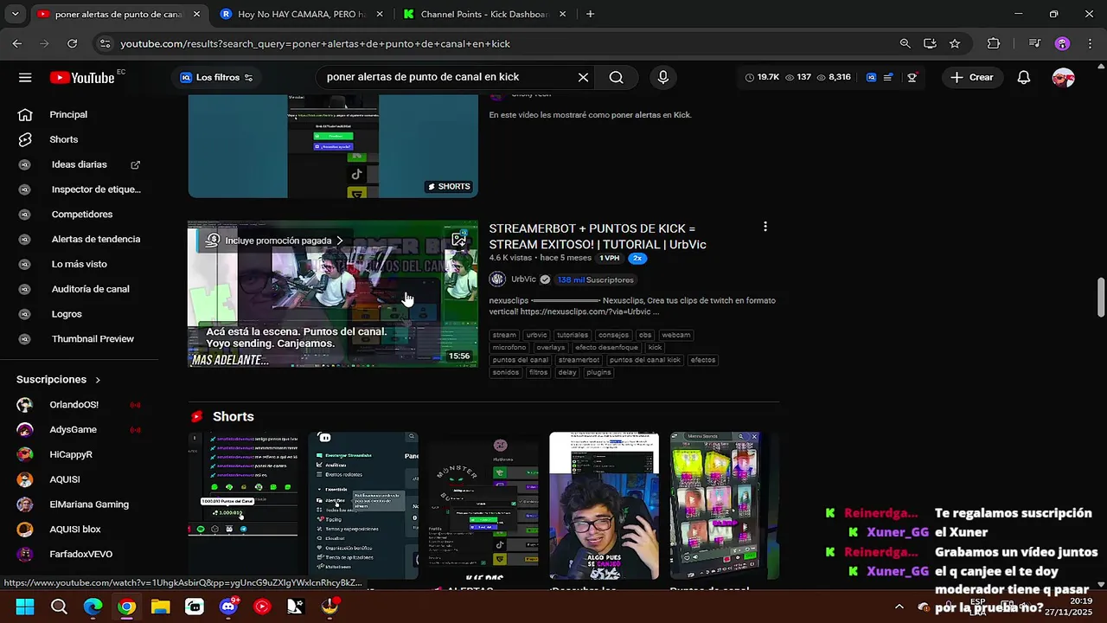Open the Short with the guy holding headphones
Image resolution: width=1107 pixels, height=623 pixels.
[x=604, y=506]
